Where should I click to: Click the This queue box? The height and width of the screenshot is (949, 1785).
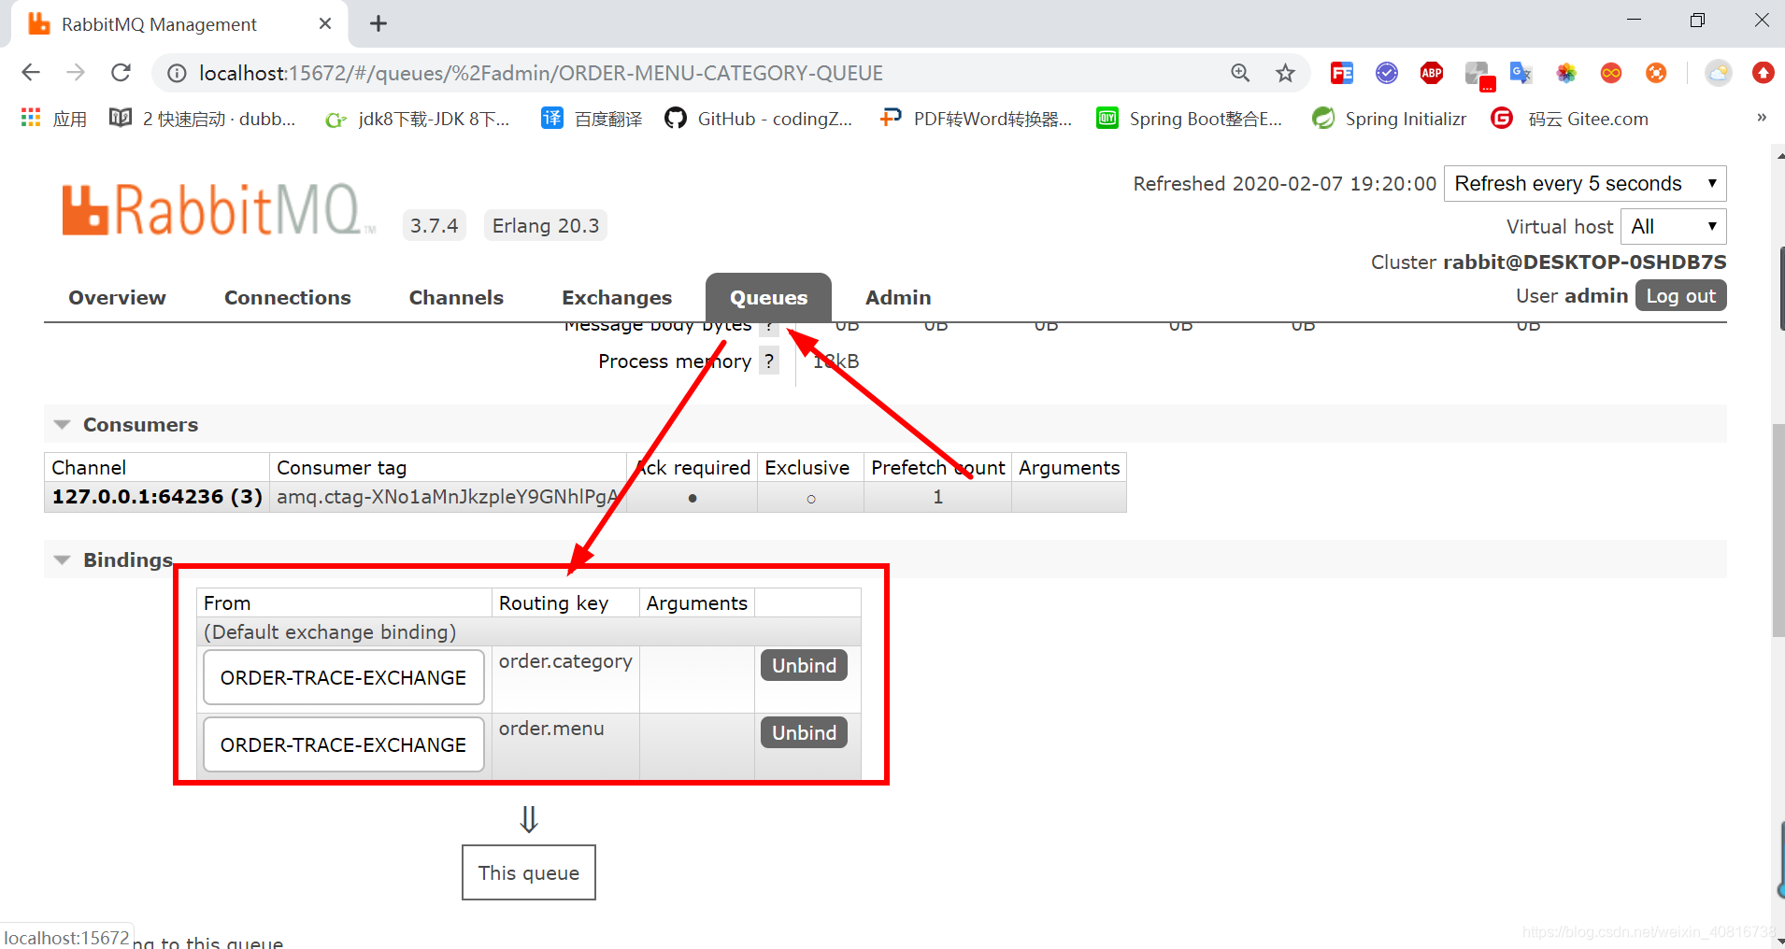coord(529,872)
